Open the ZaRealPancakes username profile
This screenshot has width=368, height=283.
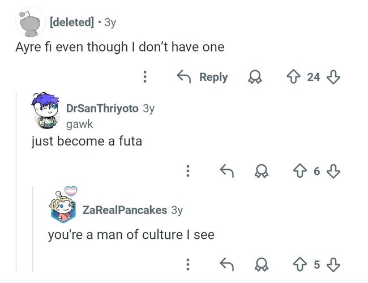(x=125, y=210)
